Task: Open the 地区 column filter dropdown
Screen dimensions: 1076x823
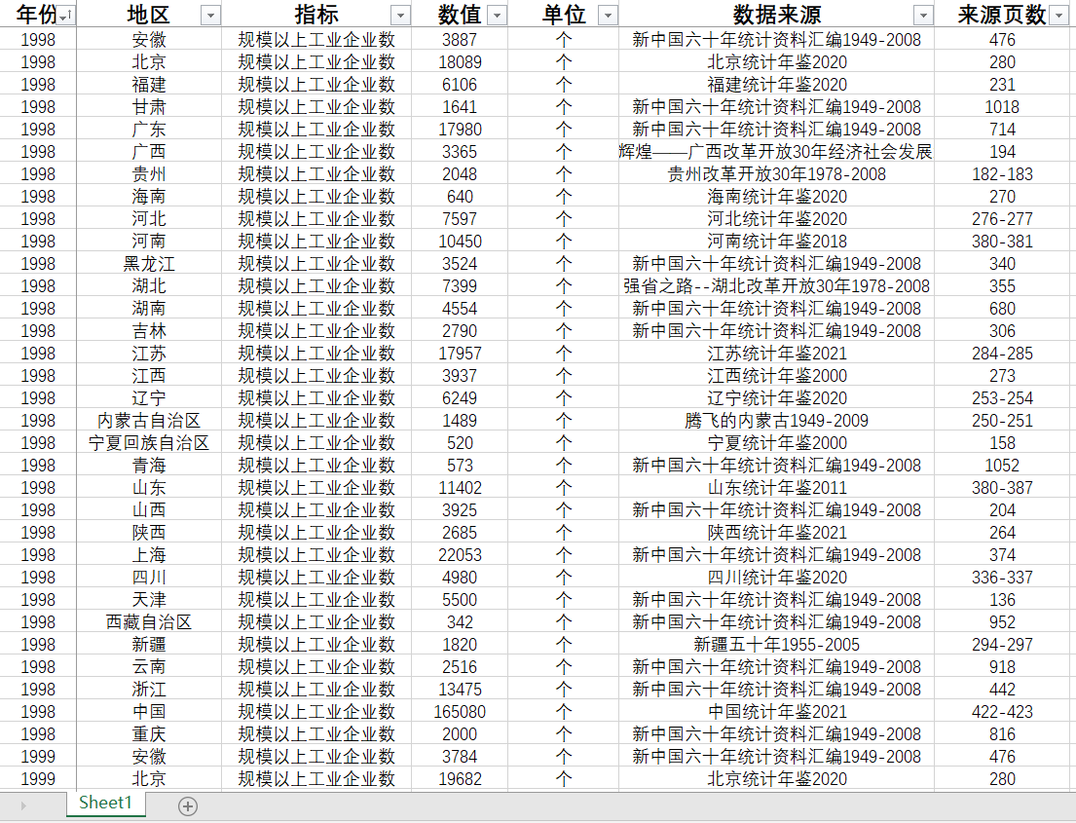Action: point(210,16)
